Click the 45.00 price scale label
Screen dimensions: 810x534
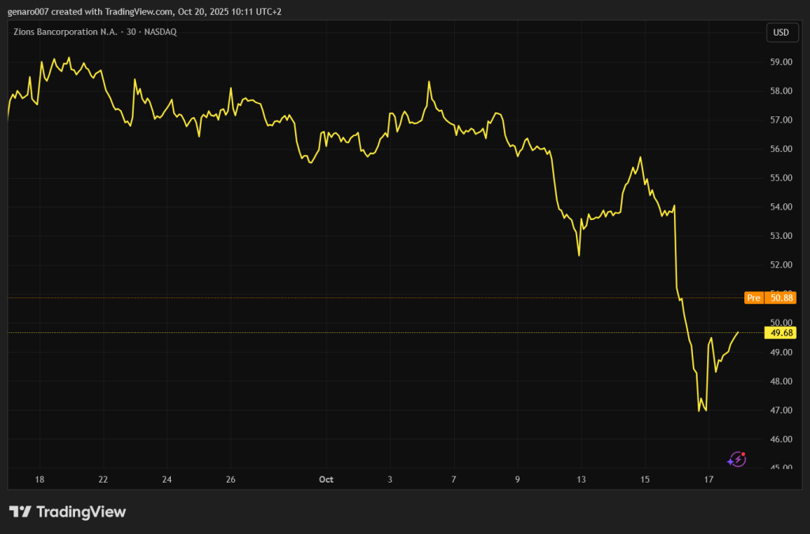coord(781,468)
